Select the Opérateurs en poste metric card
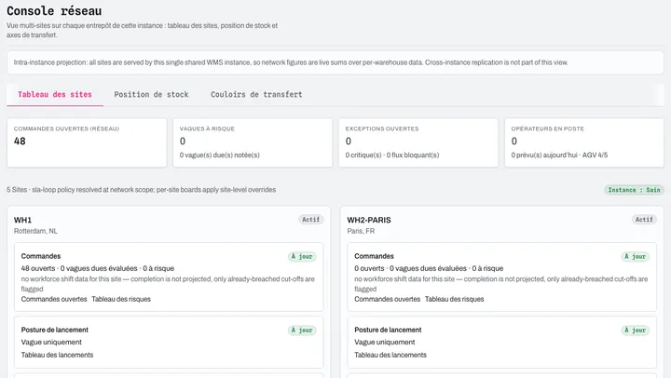Image resolution: width=671 pixels, height=378 pixels. tap(584, 142)
